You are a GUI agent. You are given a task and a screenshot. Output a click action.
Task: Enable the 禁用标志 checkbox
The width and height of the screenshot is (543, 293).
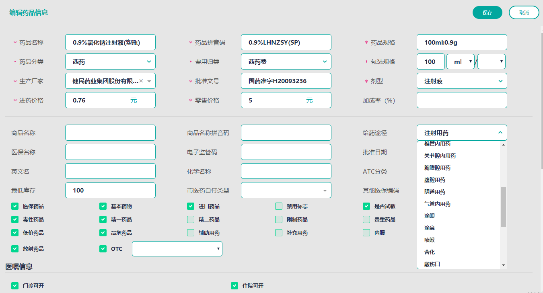pyautogui.click(x=279, y=206)
